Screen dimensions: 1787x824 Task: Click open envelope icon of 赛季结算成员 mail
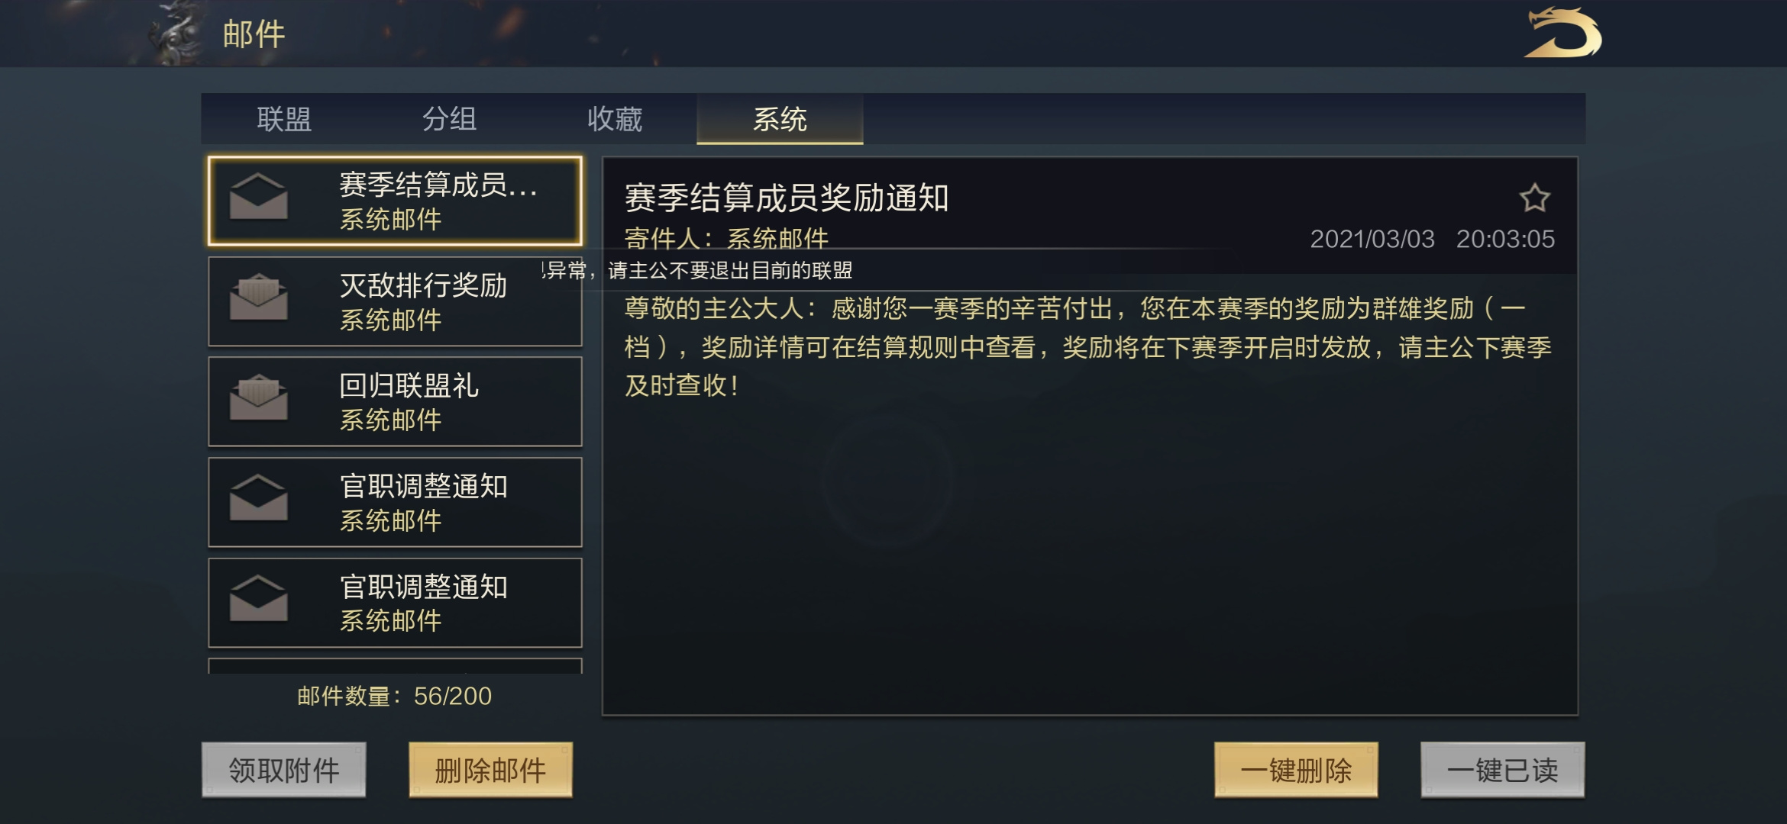coord(259,196)
